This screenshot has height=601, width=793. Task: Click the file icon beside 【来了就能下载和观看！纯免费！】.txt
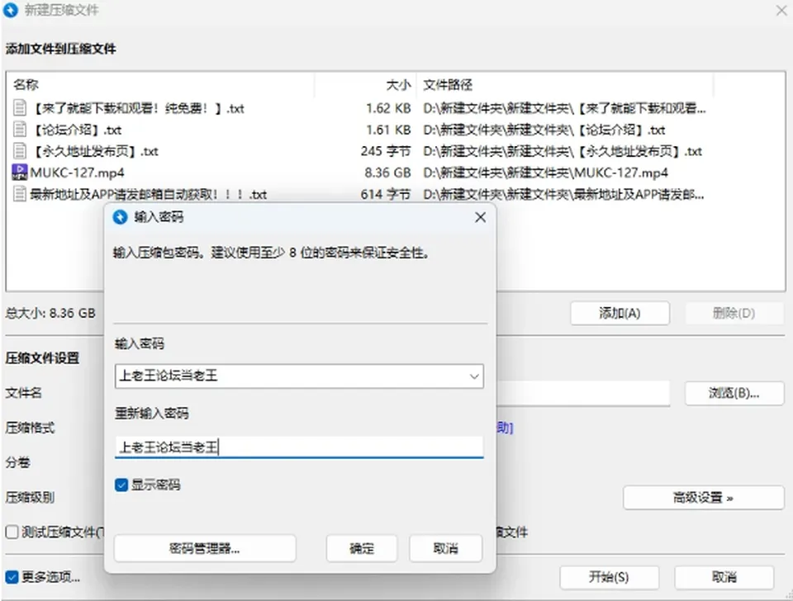pyautogui.click(x=19, y=107)
